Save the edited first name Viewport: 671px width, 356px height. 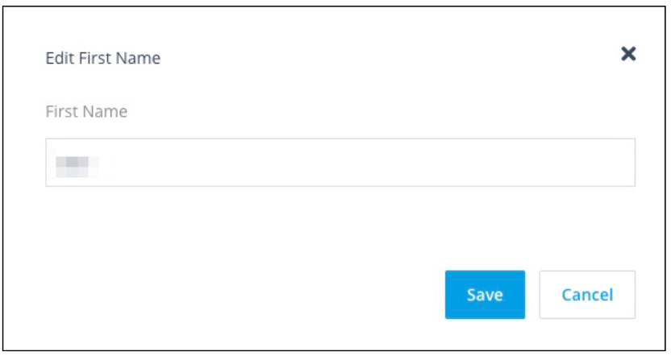[x=485, y=295]
